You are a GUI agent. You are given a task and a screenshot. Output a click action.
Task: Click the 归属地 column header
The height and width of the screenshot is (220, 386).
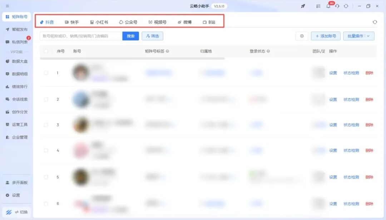[x=206, y=51]
